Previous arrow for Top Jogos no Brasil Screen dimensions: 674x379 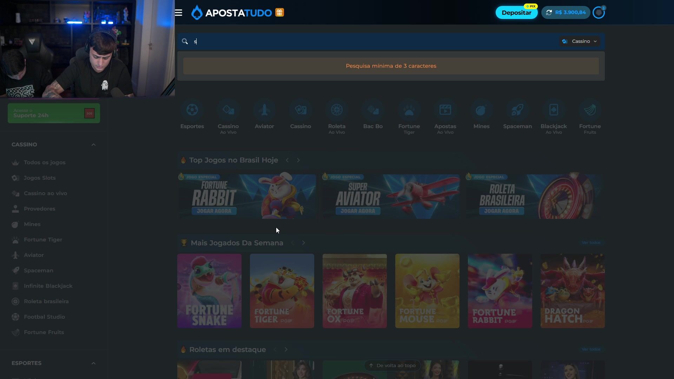coord(287,160)
